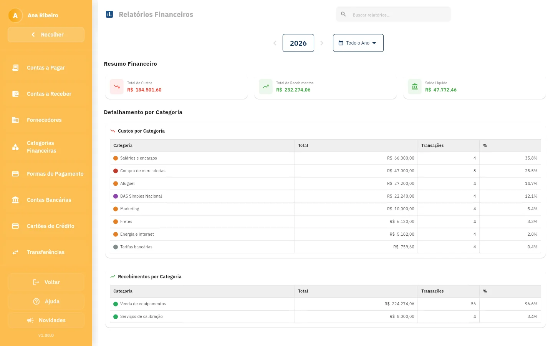Click the Categorias Financeiras shapes icon
The image size is (553, 346).
[15, 147]
